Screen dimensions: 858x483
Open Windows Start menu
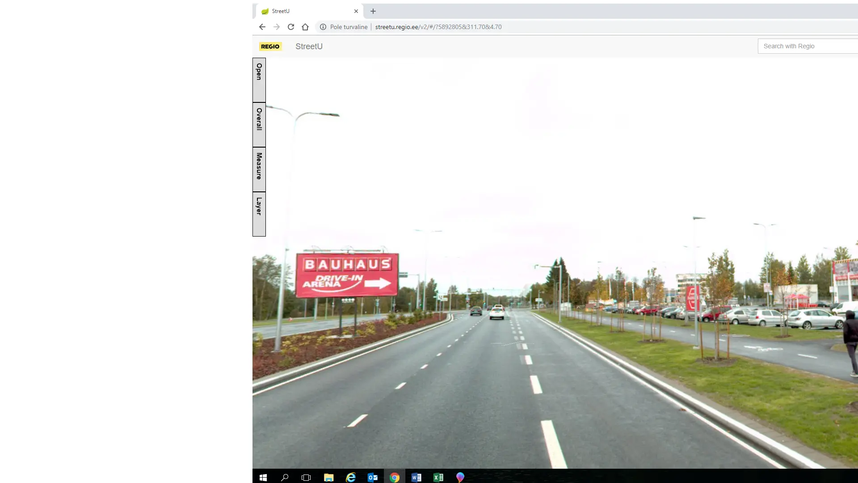point(263,477)
